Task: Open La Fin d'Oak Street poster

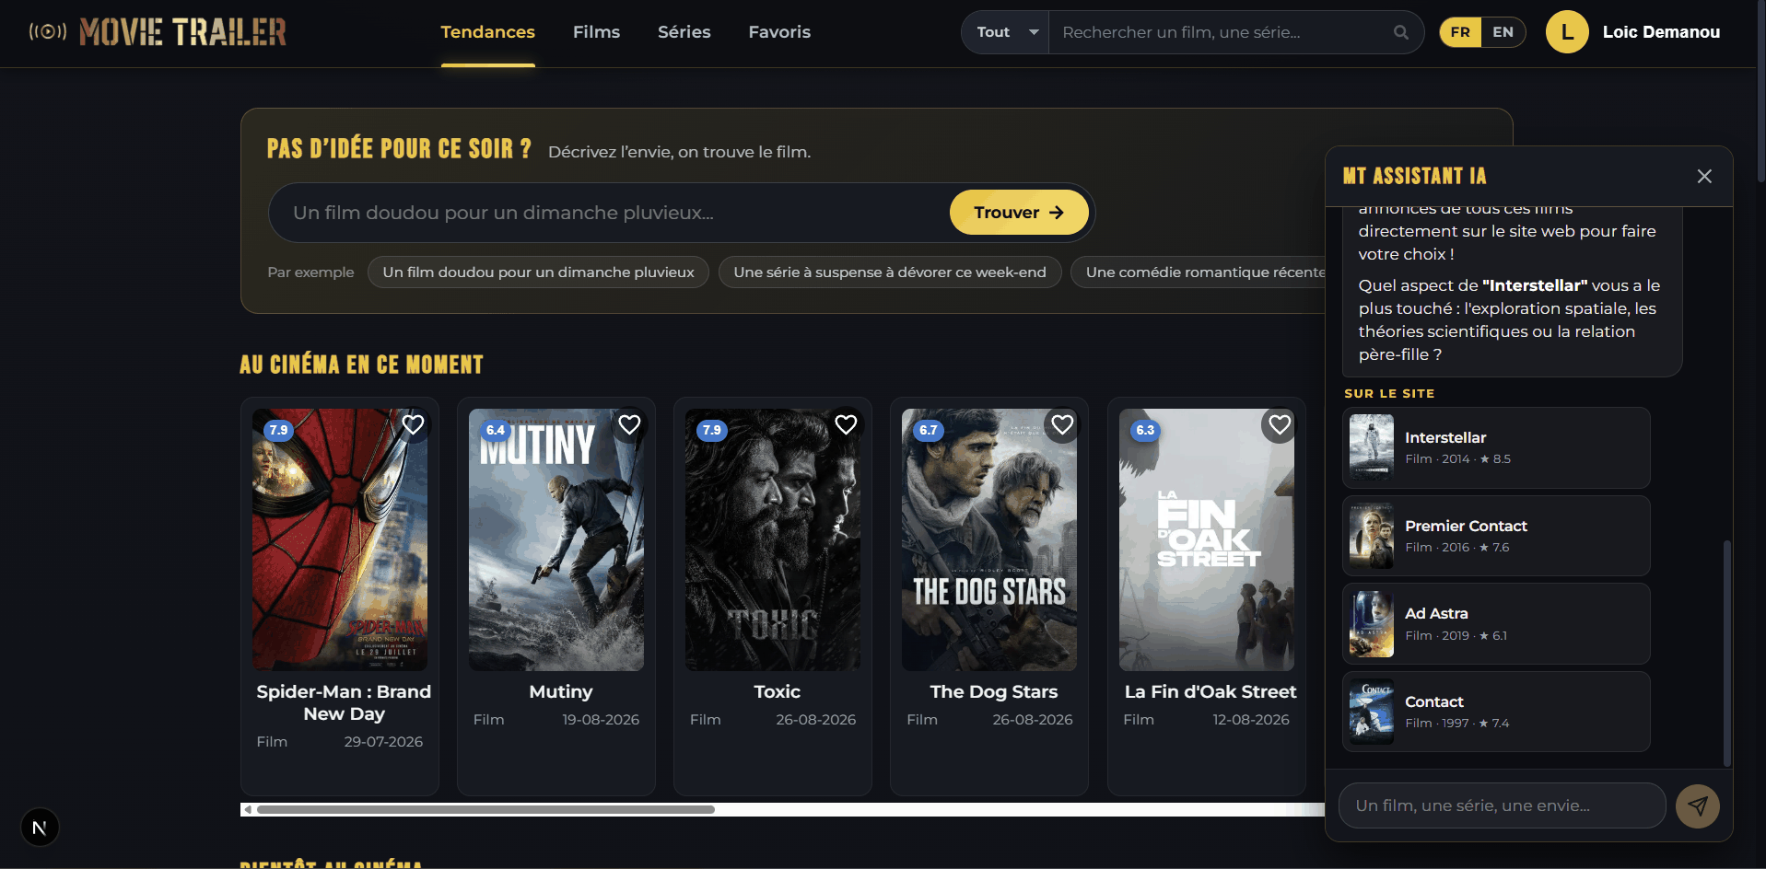Action: [x=1207, y=539]
